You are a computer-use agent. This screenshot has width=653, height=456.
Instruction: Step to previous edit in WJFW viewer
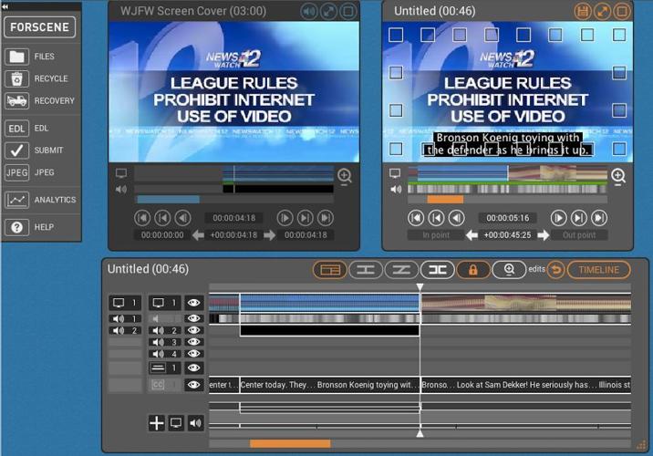(162, 218)
